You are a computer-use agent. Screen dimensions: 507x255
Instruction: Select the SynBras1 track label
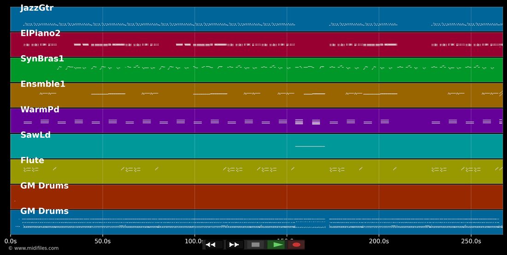42,59
